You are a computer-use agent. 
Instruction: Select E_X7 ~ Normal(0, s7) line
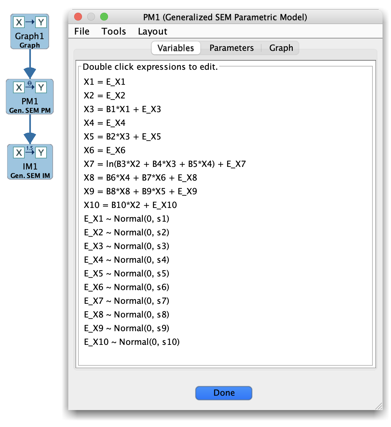[x=127, y=301]
